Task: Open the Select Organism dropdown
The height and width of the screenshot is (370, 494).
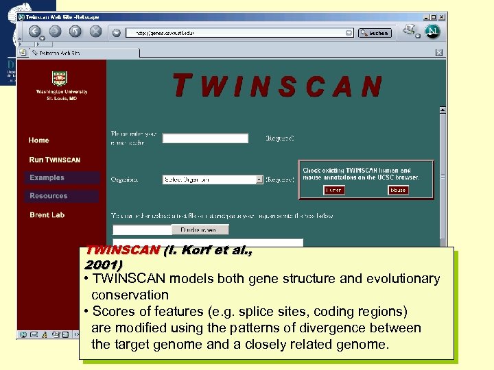Action: click(213, 180)
